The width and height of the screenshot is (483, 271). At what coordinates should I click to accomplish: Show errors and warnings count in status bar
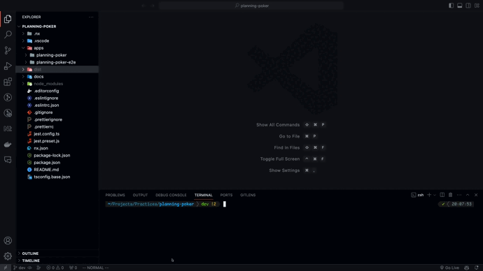[x=55, y=268]
